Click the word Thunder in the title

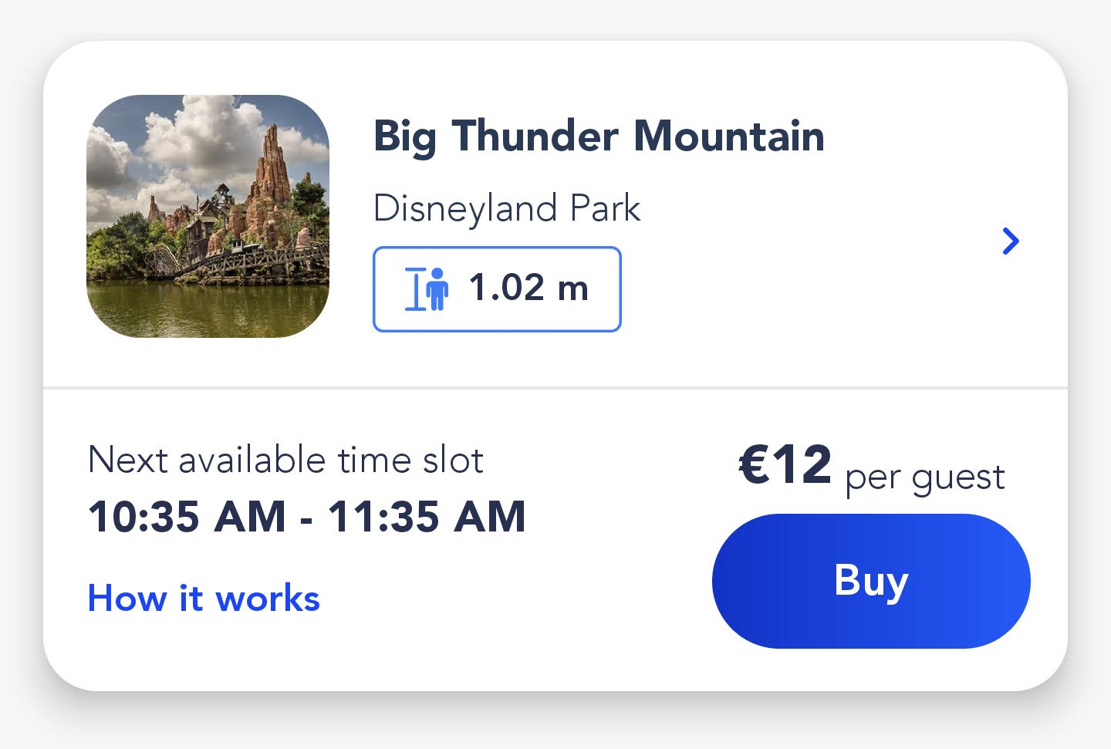click(535, 137)
